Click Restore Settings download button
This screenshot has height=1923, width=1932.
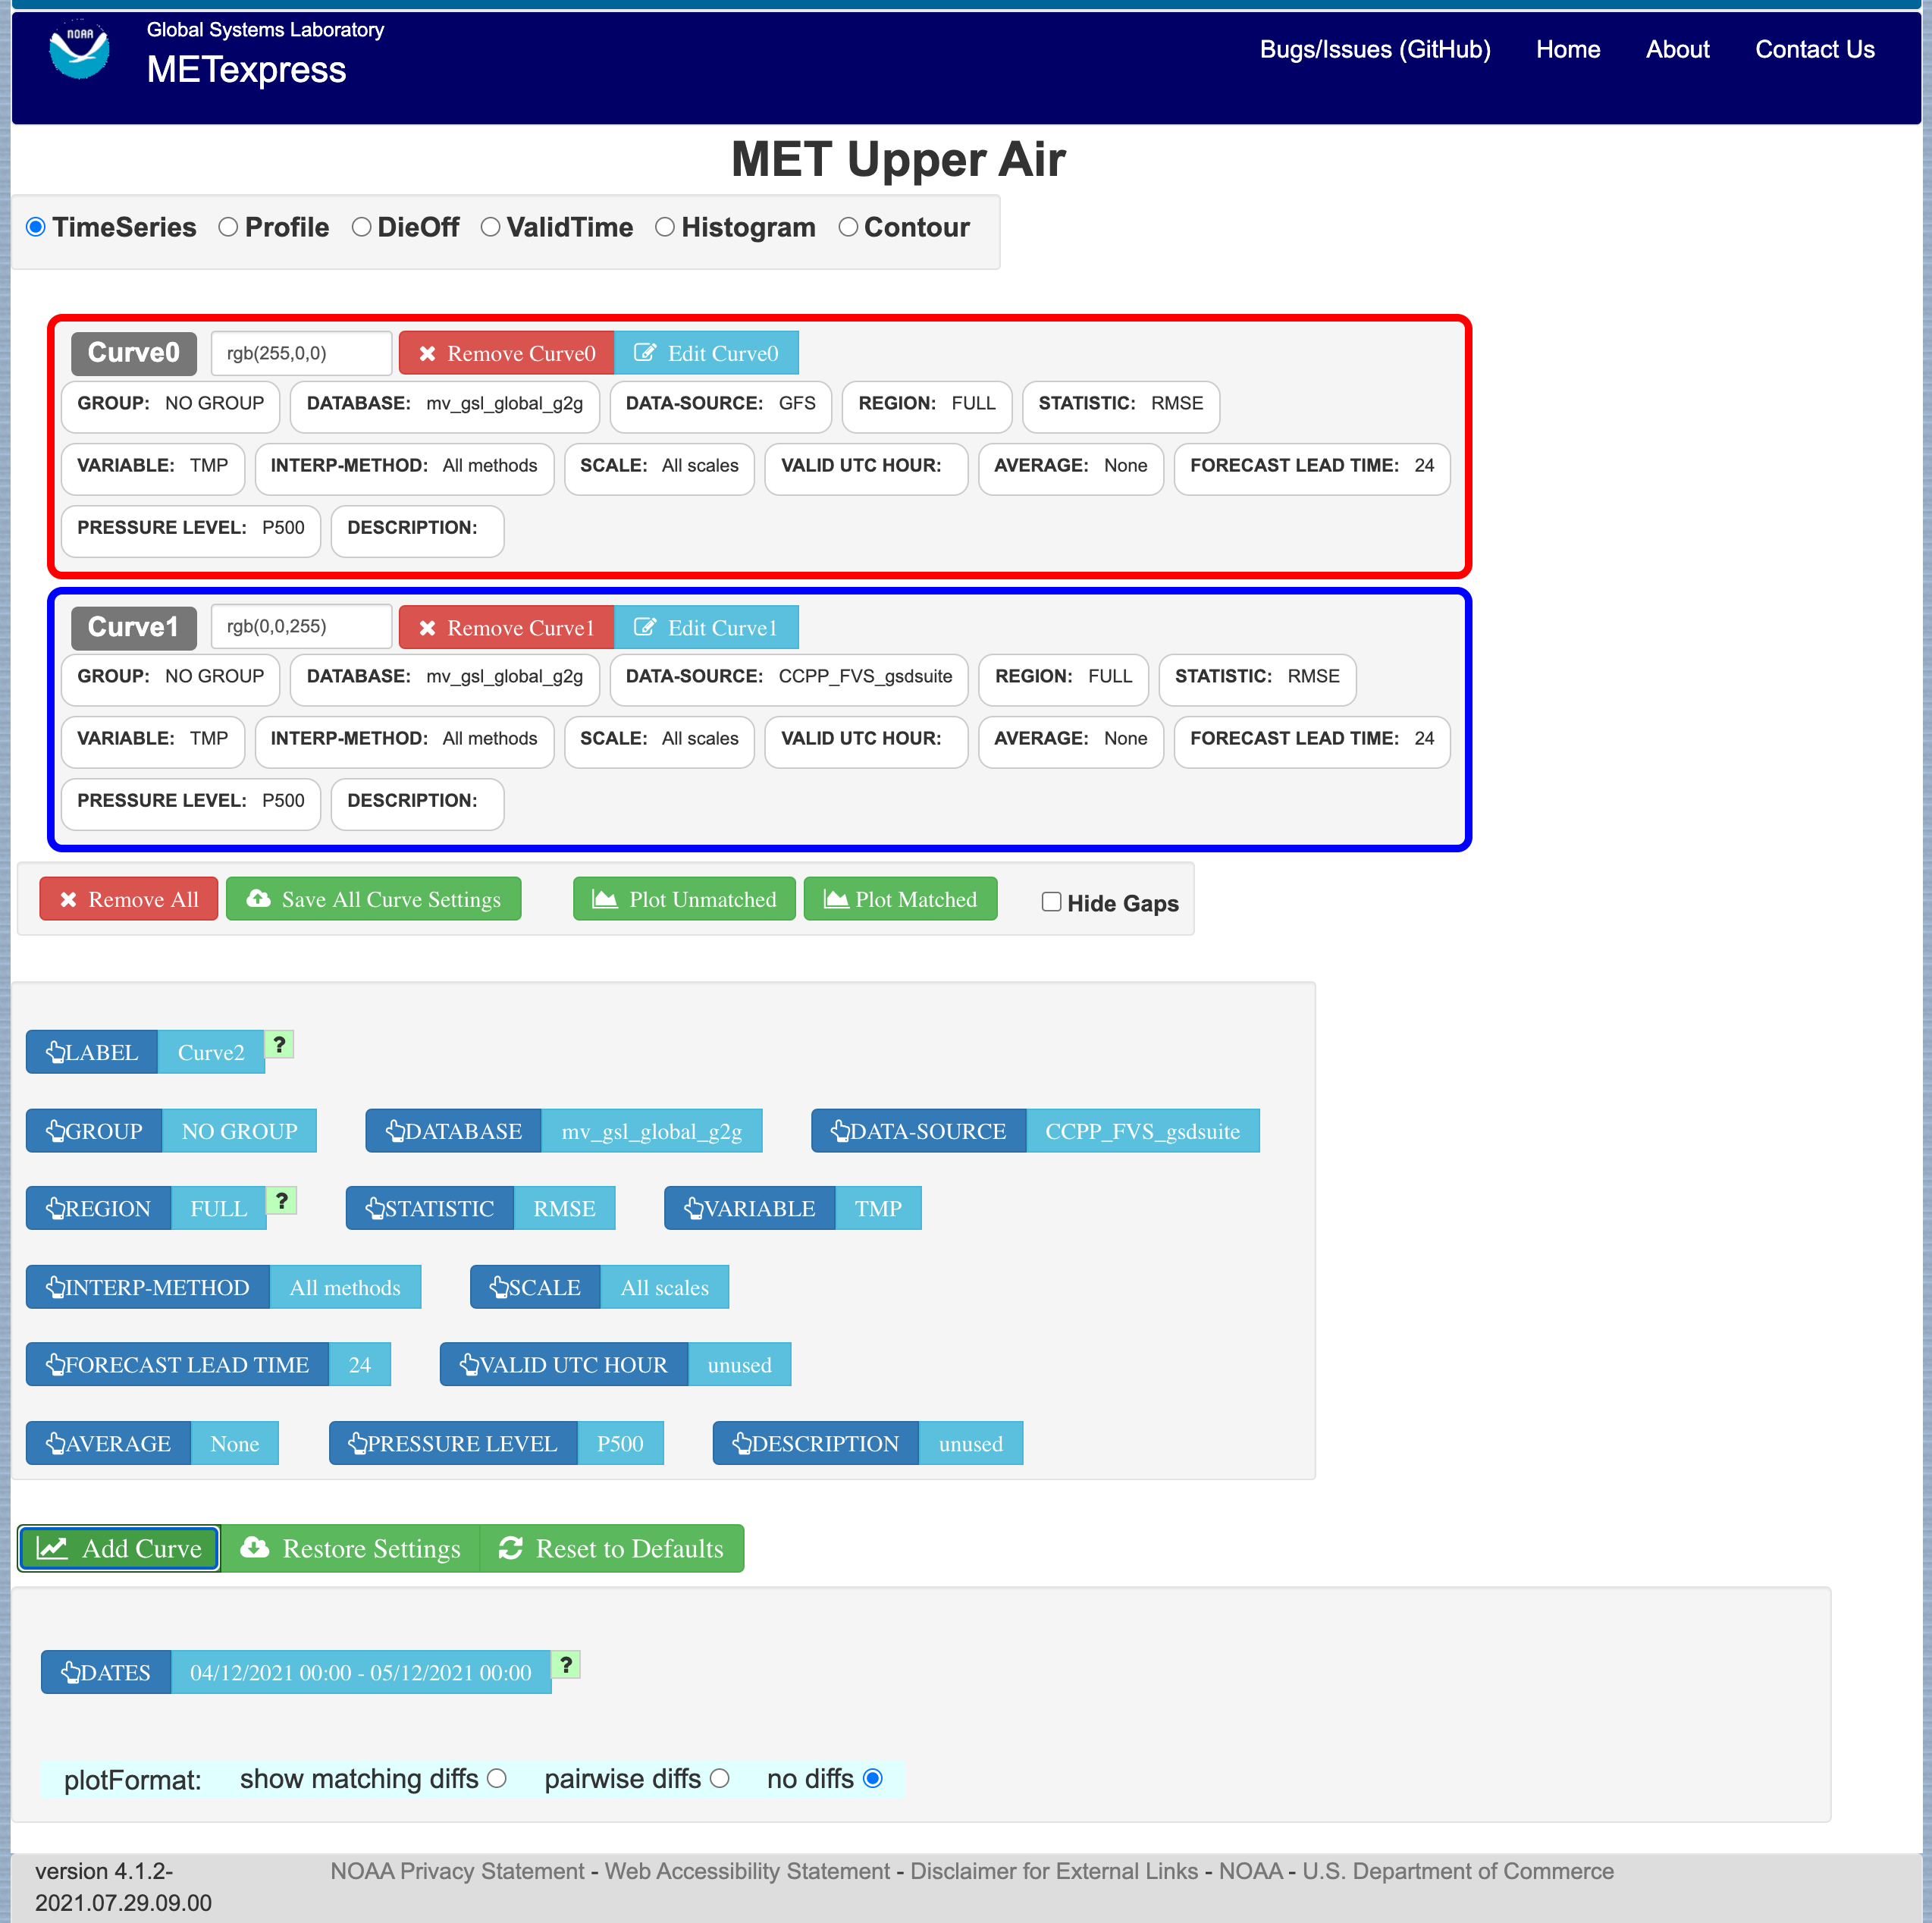click(x=351, y=1548)
